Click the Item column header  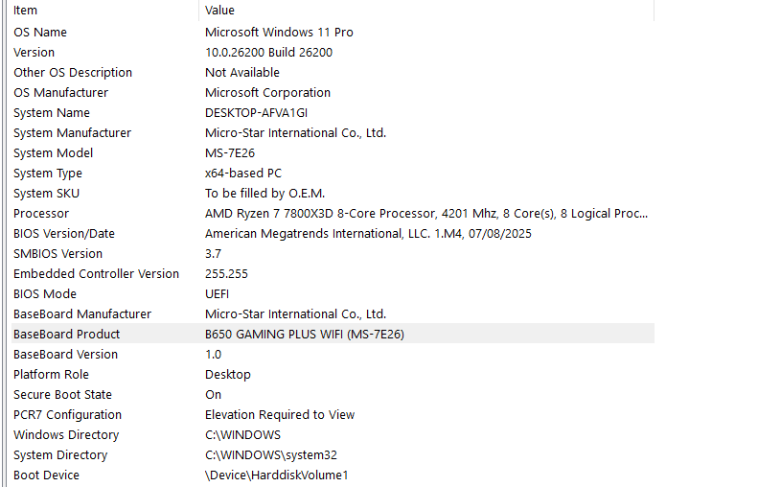26,11
